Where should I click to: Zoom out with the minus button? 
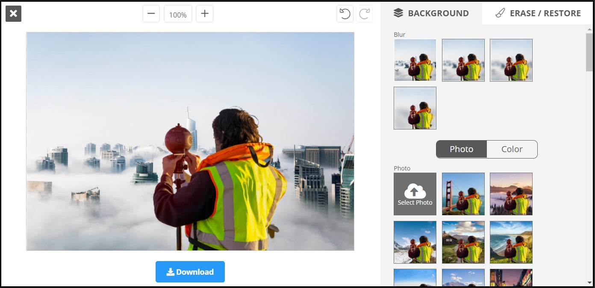[151, 14]
